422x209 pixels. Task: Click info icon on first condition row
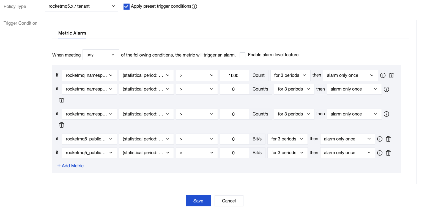point(383,75)
